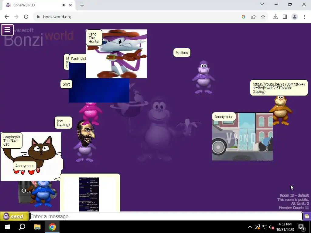Image resolution: width=311 pixels, height=233 pixels.
Task: Click the forward navigation arrow
Action: tap(16, 17)
